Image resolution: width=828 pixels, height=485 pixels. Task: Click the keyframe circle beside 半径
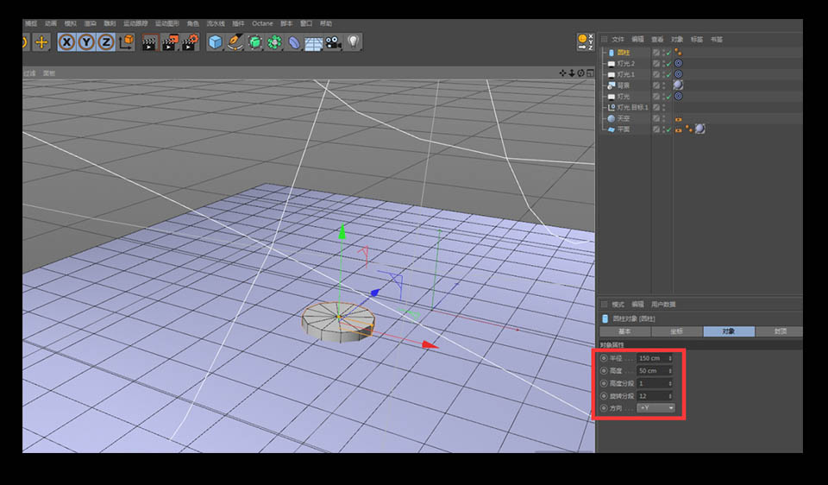coord(604,358)
